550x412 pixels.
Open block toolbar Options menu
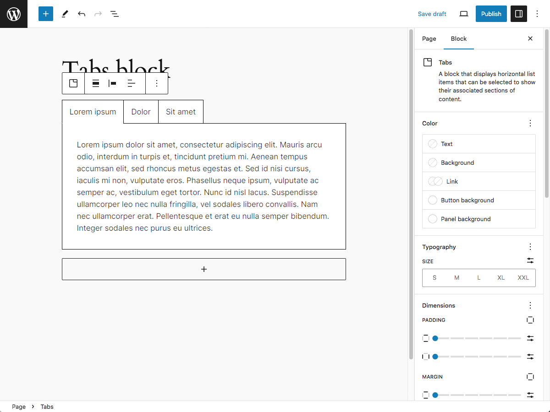point(157,83)
